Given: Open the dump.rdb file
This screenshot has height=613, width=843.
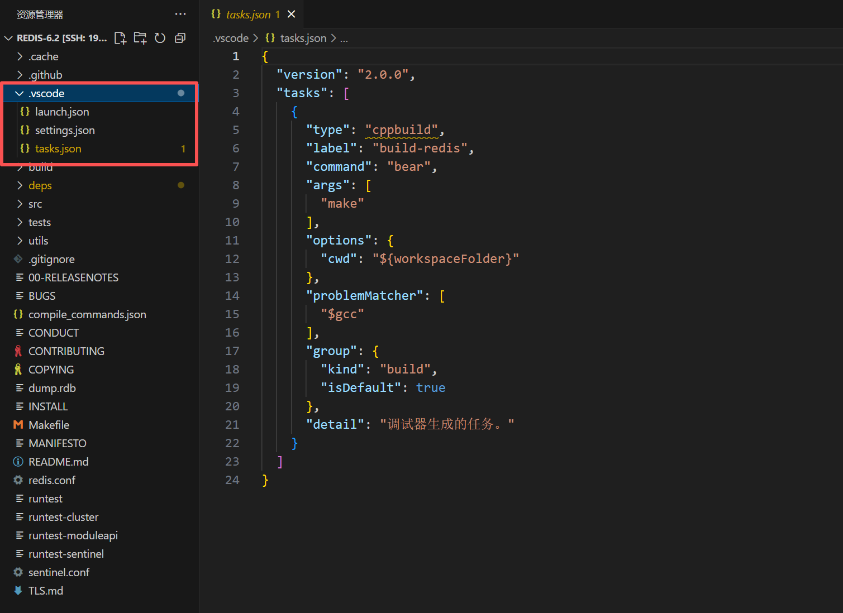Looking at the screenshot, I should pyautogui.click(x=99, y=388).
